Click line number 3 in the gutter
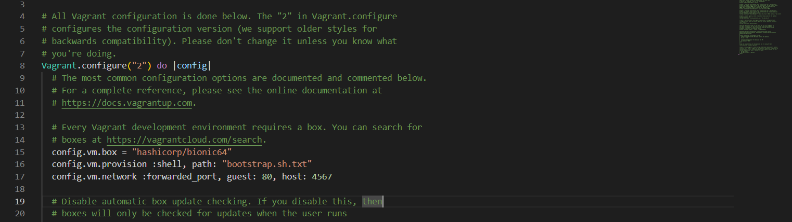This screenshot has height=222, width=792. [x=21, y=4]
